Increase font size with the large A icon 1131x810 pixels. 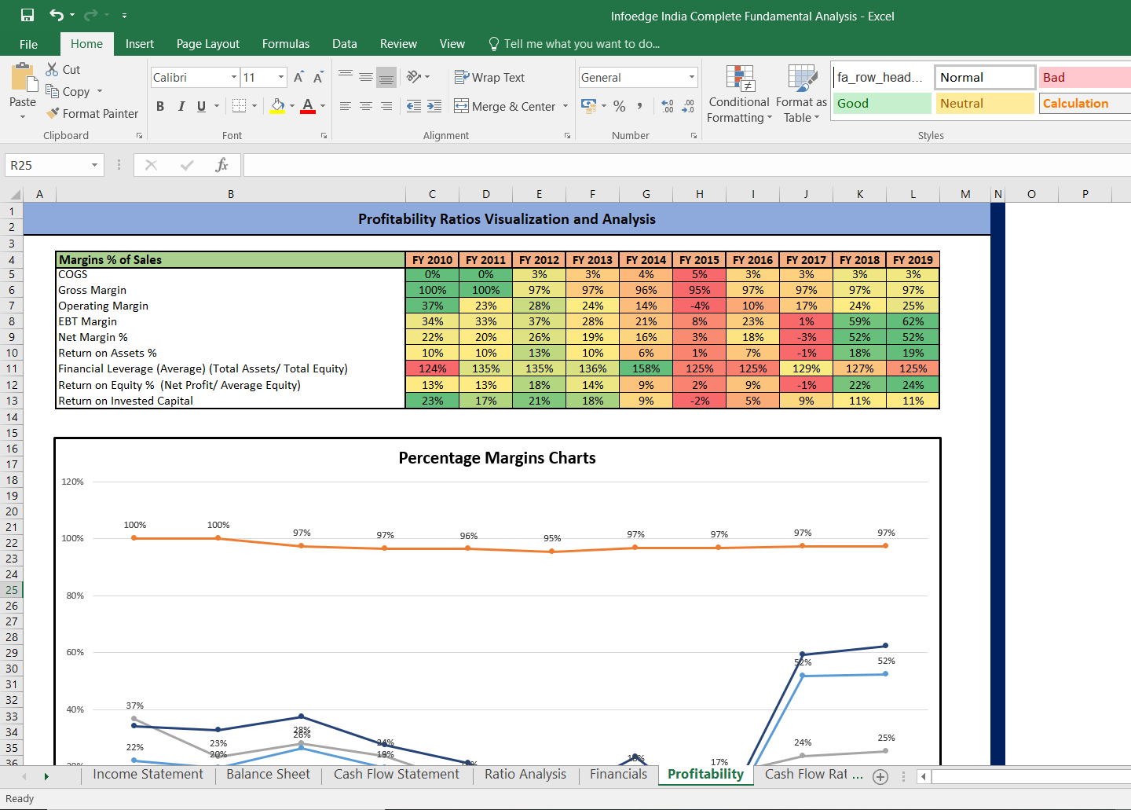click(298, 77)
